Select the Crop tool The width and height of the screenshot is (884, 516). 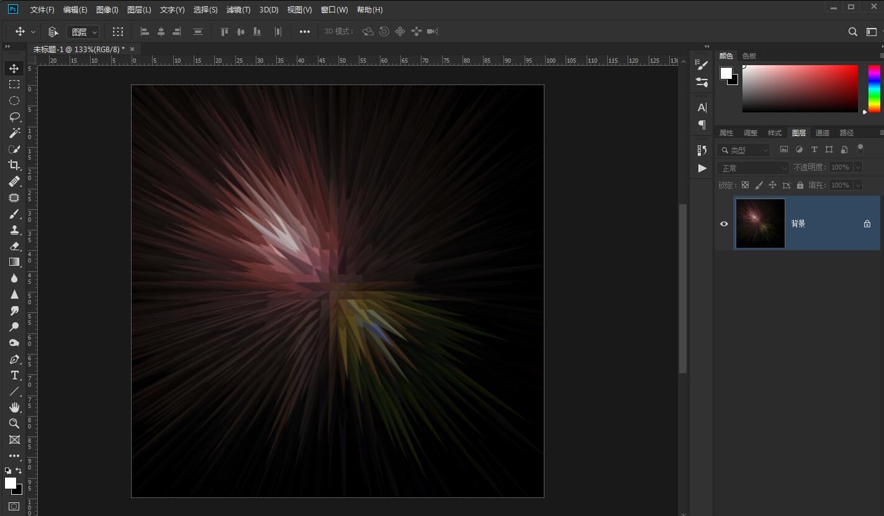(x=14, y=165)
